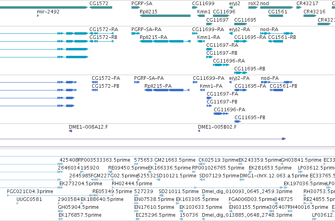The width and height of the screenshot is (335, 221).
Task: Open the nod-RA transcript
Action: click(x=277, y=33)
